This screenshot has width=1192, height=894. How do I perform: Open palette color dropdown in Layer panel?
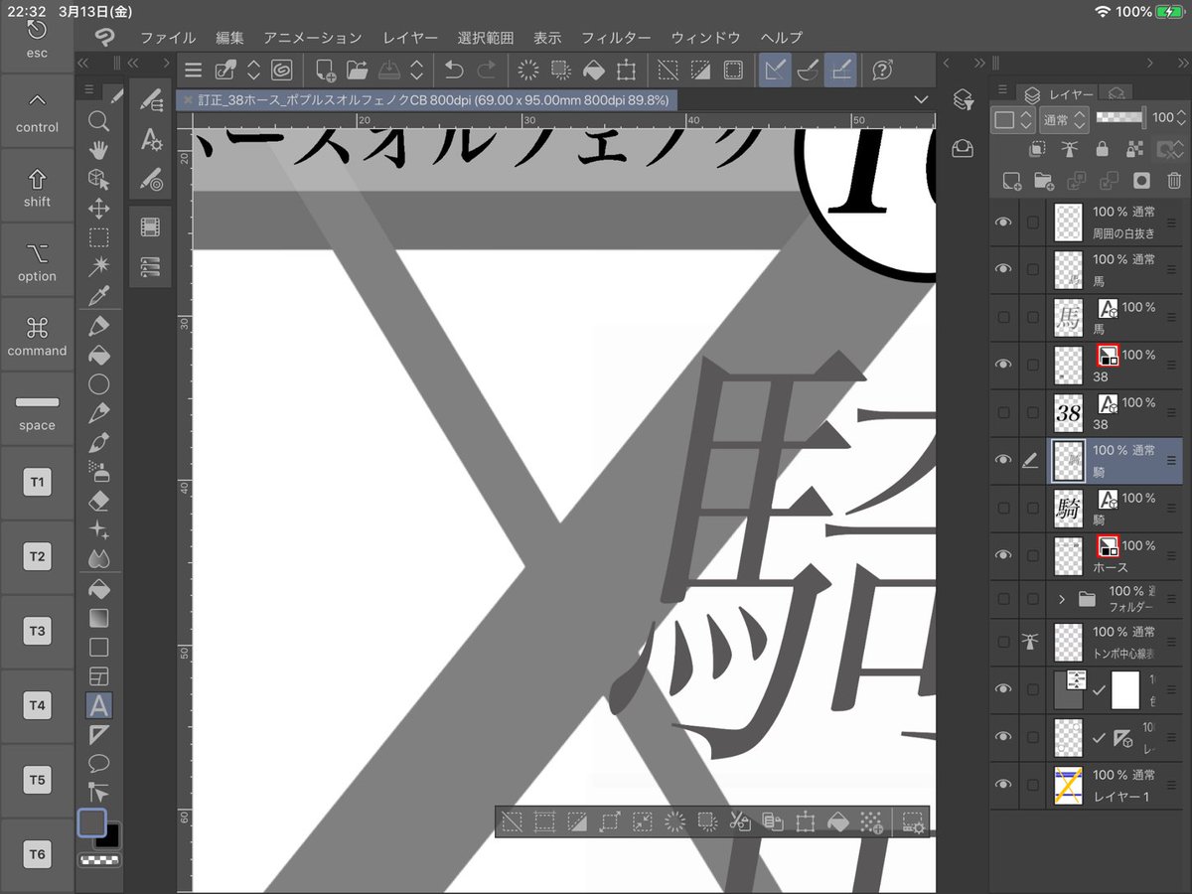1014,119
